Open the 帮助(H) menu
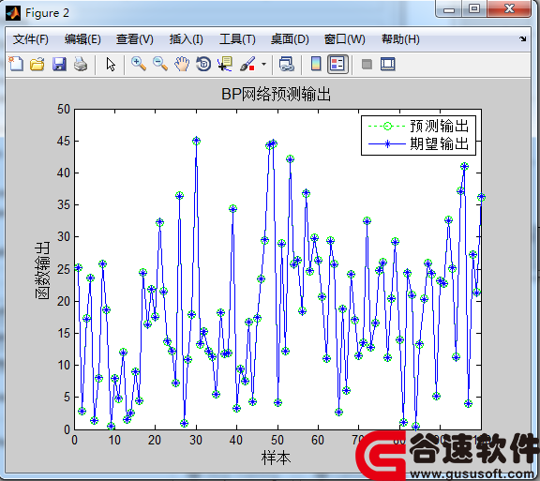540x481 pixels. (400, 39)
